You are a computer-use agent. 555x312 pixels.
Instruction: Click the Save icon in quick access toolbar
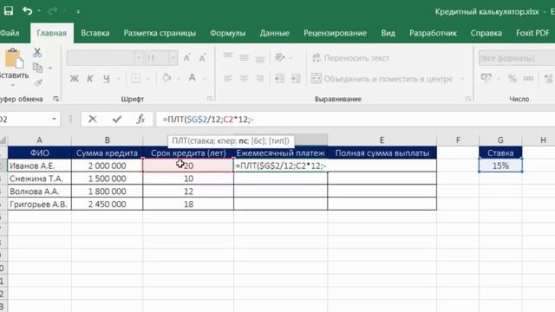[9, 11]
